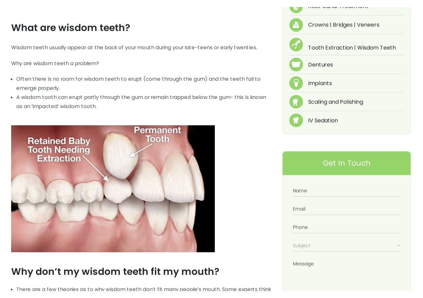Click the Implants icon

296,83
